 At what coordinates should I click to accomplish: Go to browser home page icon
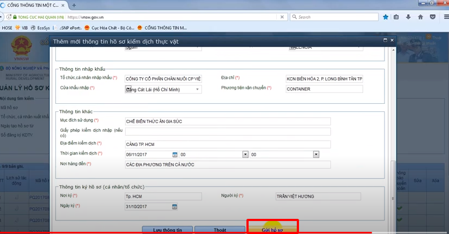(420, 17)
